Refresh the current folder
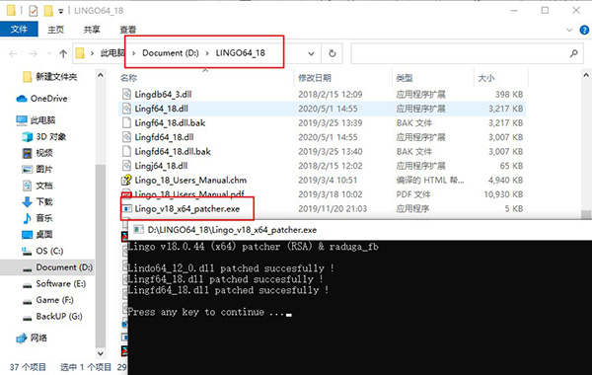The width and height of the screenshot is (592, 375). point(333,53)
